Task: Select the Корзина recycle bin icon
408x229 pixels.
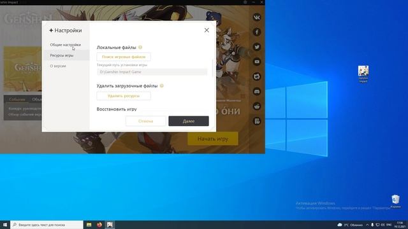Action: 395,201
